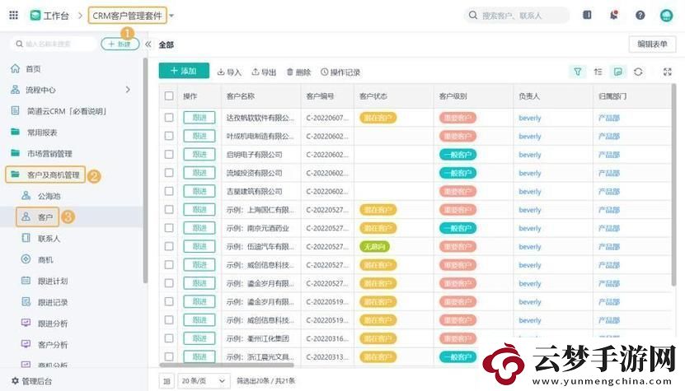685x391 pixels.
Task: Expand table to fullscreen
Action: pyautogui.click(x=667, y=72)
